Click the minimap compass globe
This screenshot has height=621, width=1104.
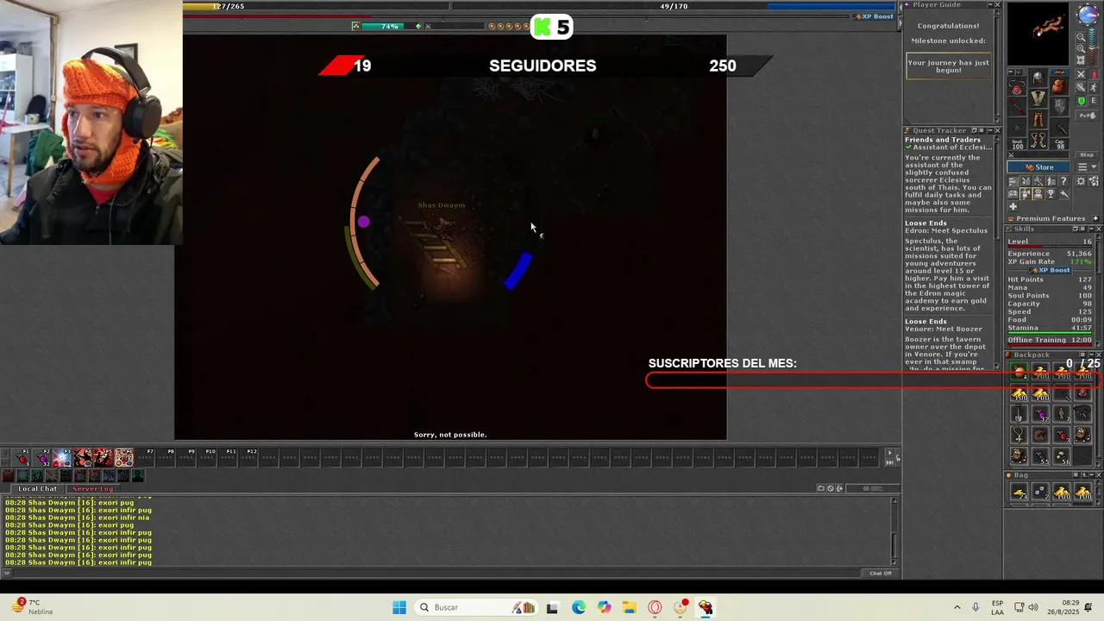[x=1088, y=14]
